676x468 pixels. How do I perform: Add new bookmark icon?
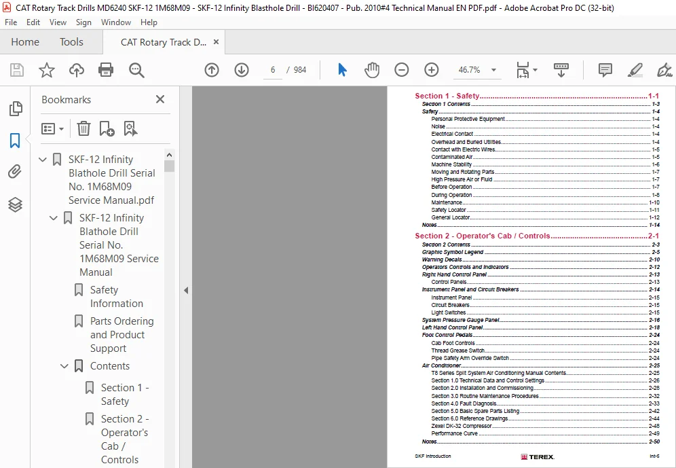coord(107,128)
